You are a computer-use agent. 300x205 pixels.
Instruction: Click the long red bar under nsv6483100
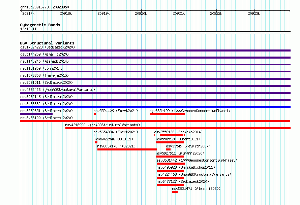[x=155, y=121]
